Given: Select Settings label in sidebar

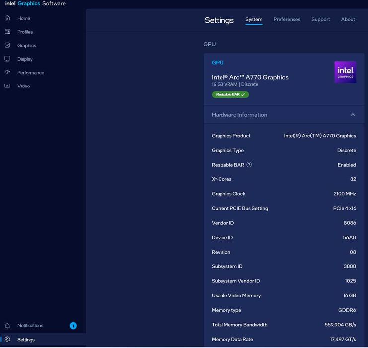Looking at the screenshot, I should pos(26,340).
